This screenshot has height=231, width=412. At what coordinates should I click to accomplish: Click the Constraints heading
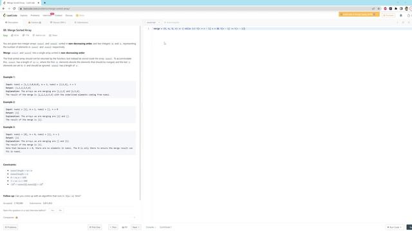10,164
